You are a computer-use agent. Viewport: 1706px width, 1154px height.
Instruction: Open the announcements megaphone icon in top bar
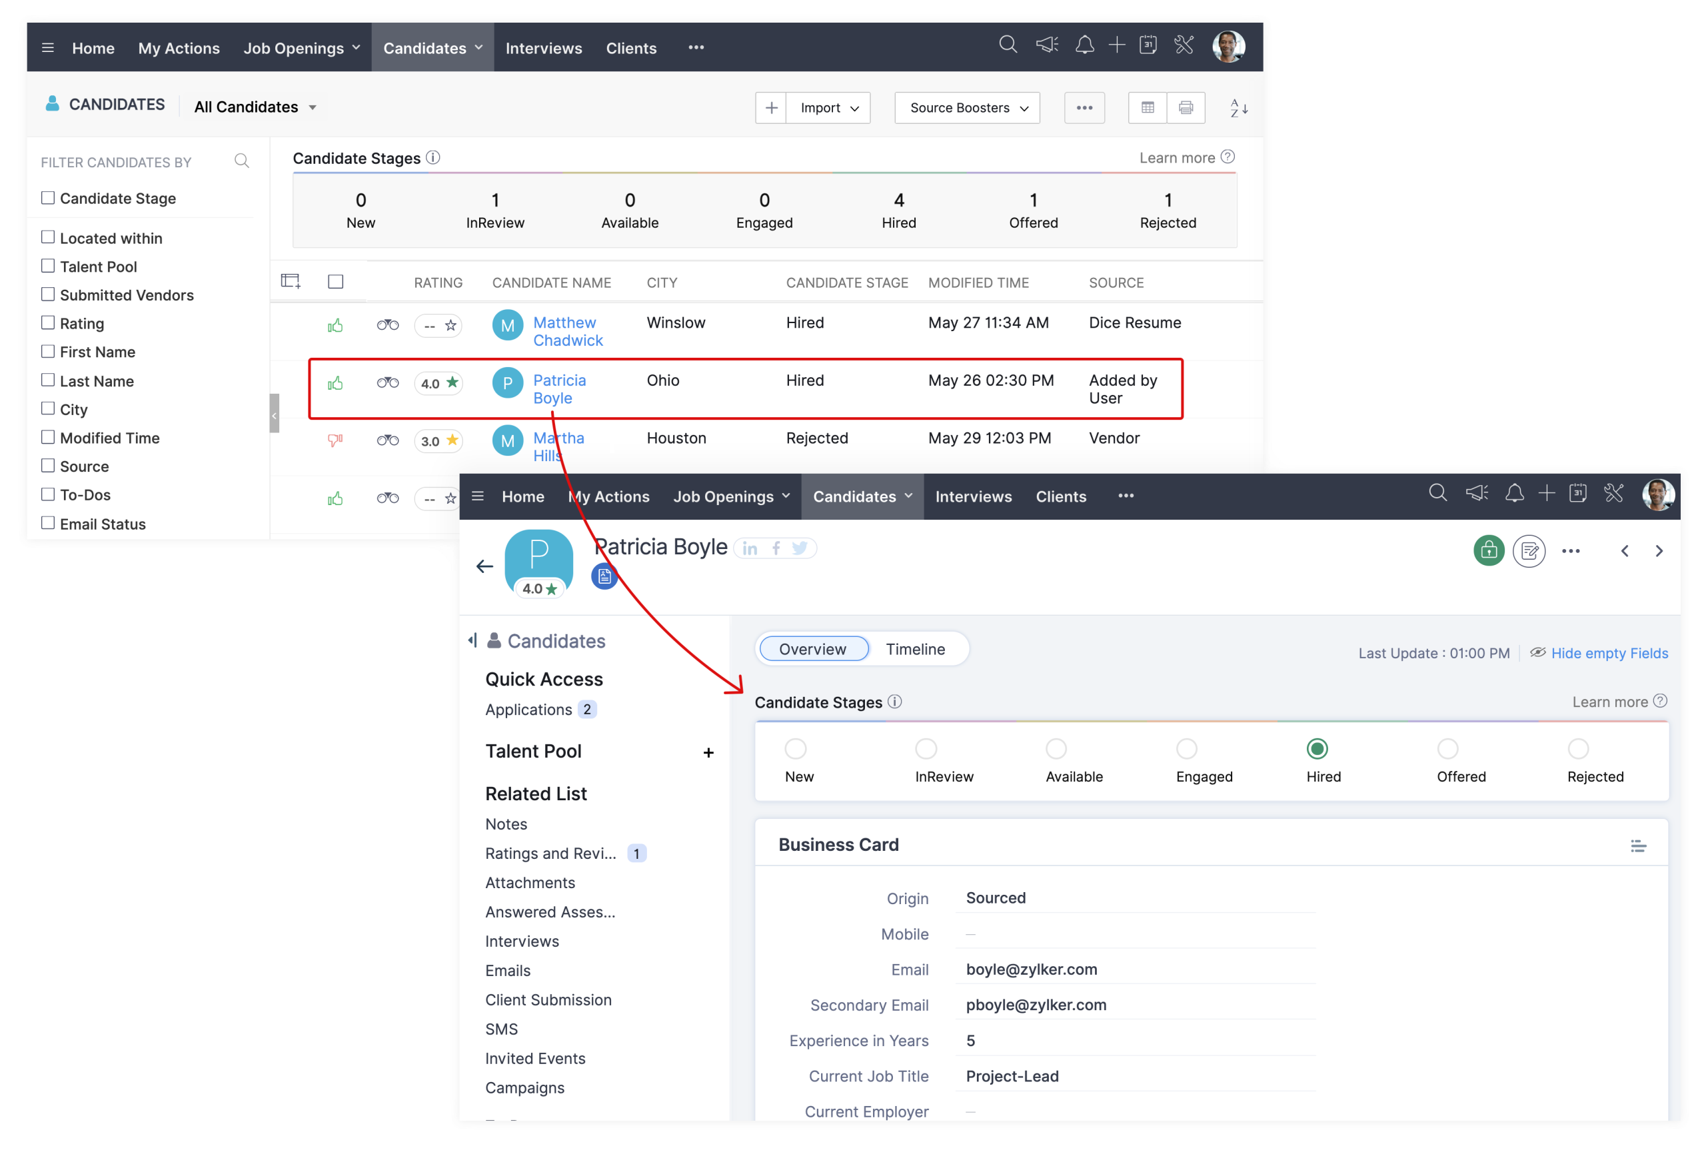pyautogui.click(x=1047, y=46)
